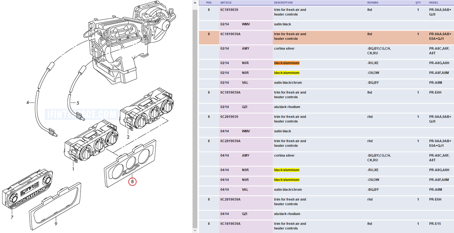Select article 6C1819039A in the PR-E15 row
Viewport: 454px width, 233px height.
pos(230,224)
